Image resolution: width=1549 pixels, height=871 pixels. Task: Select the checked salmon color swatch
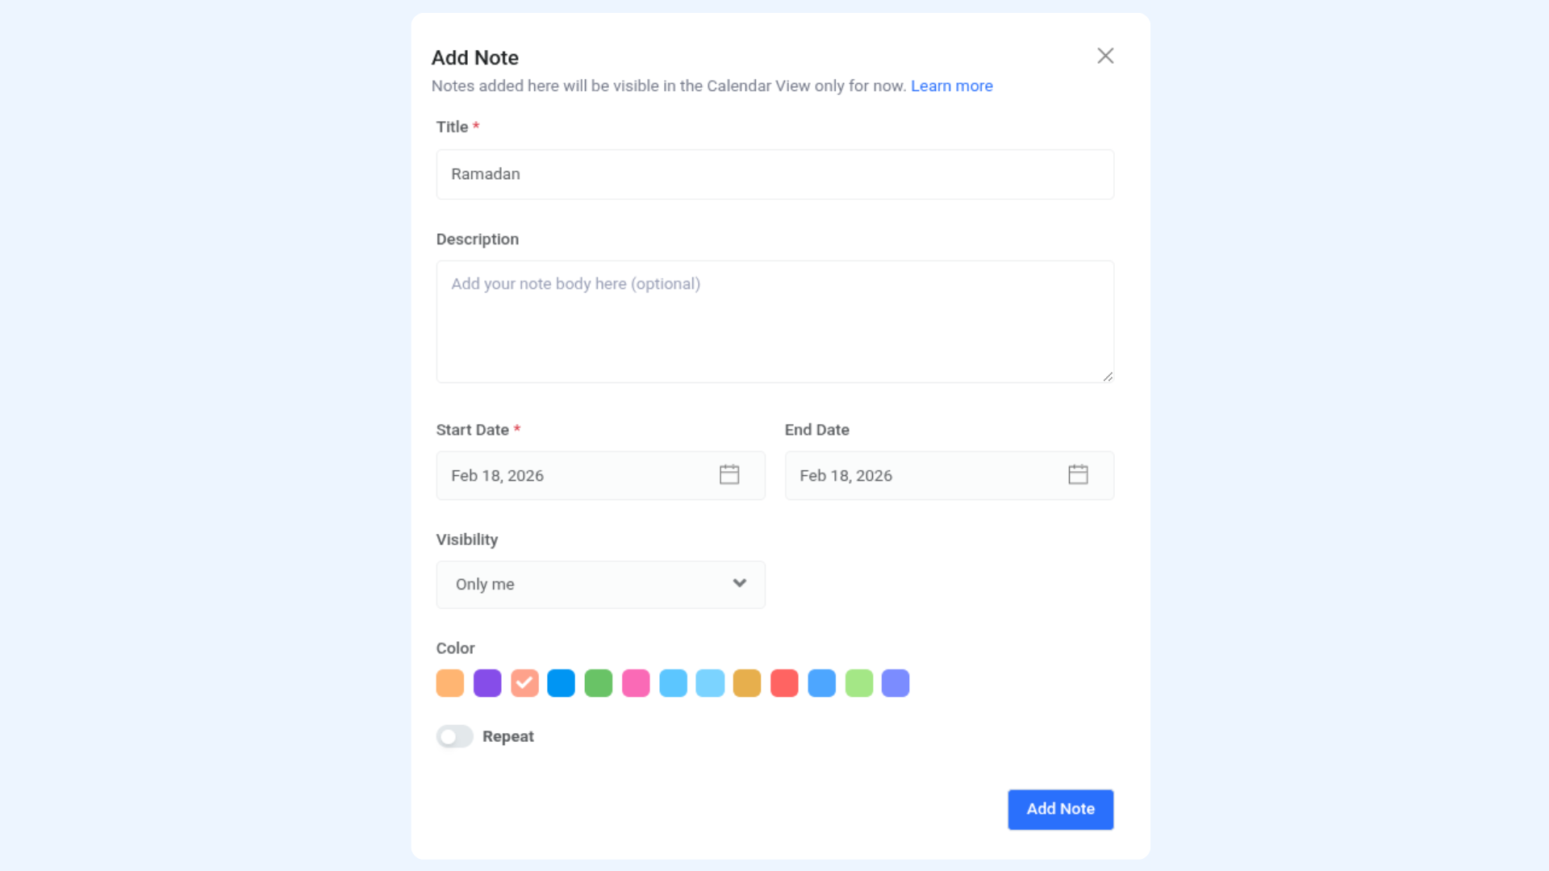524,683
